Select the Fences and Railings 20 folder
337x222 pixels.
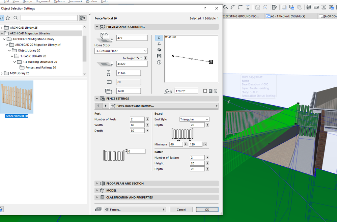[x=40, y=67]
